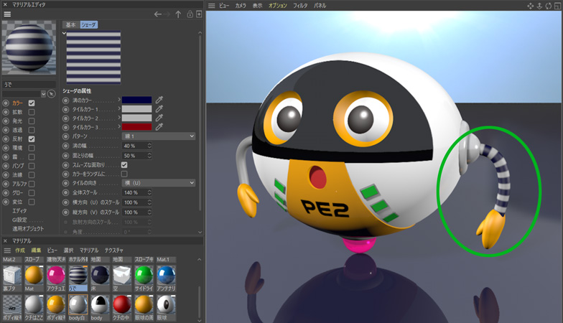
Task: Switch to the 基本 tab
Action: pyautogui.click(x=70, y=24)
